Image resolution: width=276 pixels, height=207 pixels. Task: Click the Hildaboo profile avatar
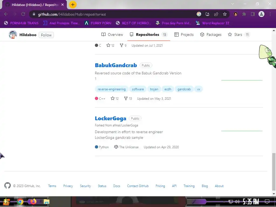click(x=13, y=35)
